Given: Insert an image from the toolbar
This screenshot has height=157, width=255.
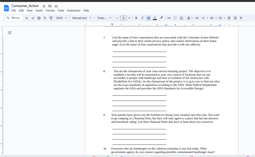Looking at the screenshot, I should (x=181, y=18).
